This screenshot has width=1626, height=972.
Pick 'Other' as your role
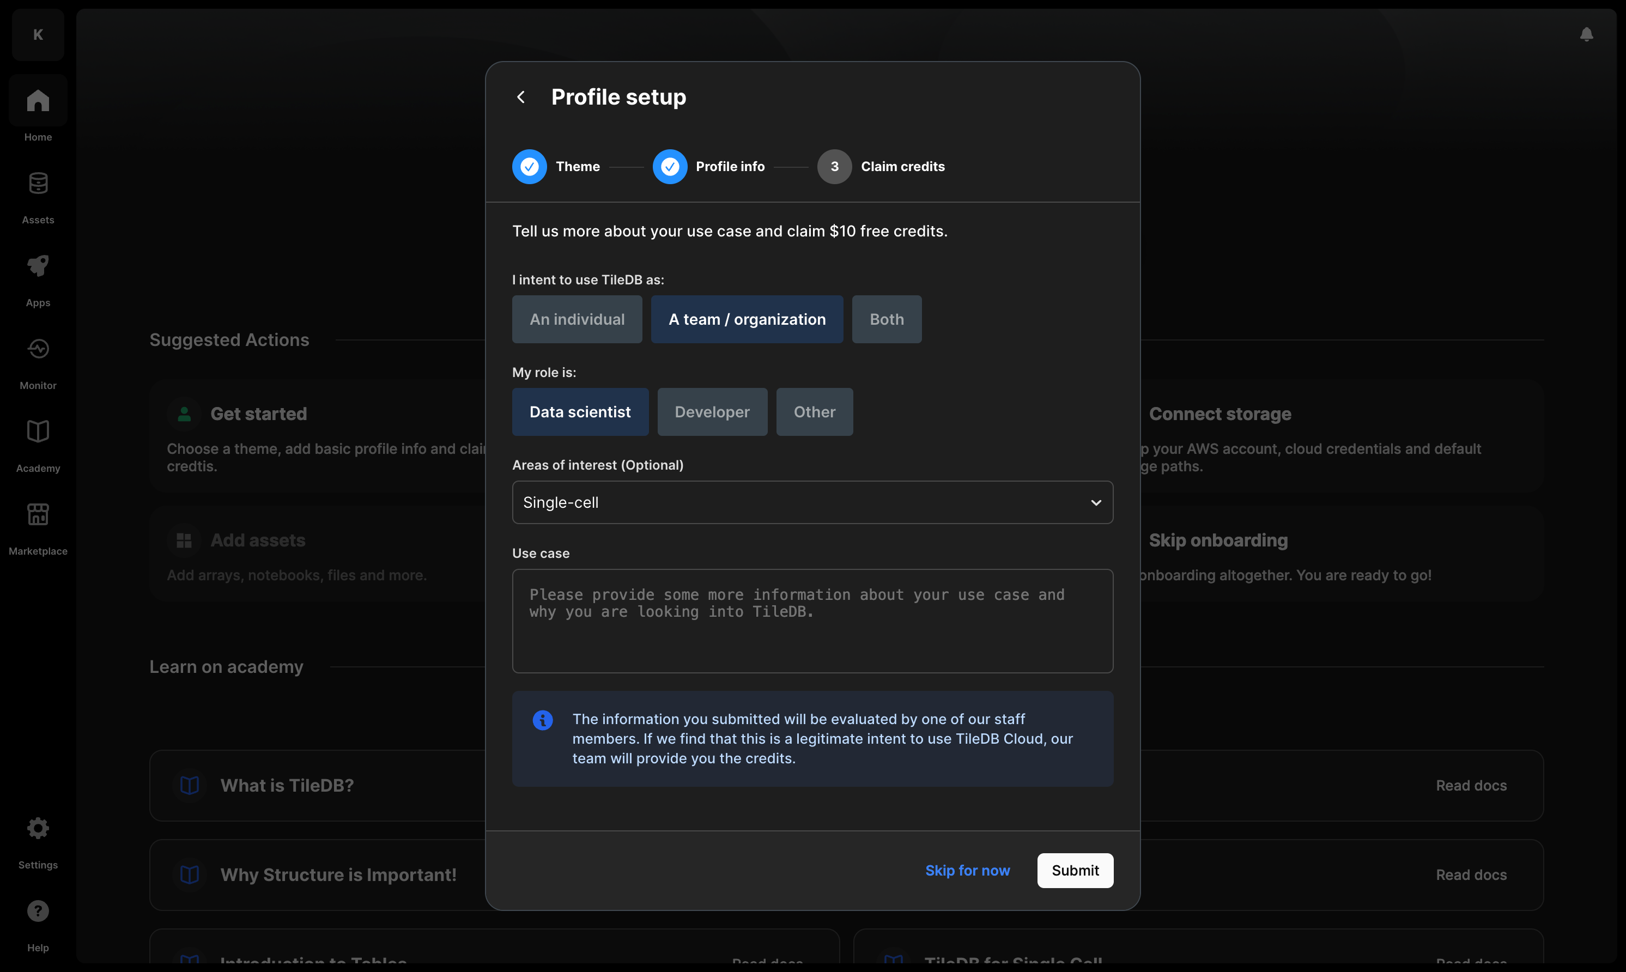(x=814, y=412)
